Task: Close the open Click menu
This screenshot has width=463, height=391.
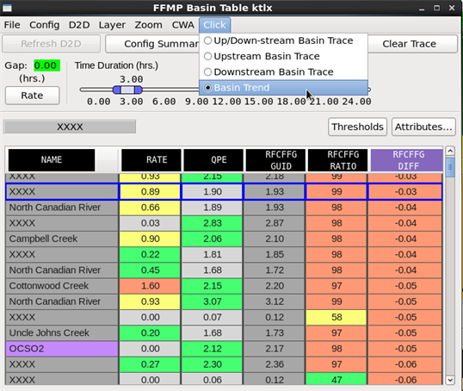Action: (214, 25)
